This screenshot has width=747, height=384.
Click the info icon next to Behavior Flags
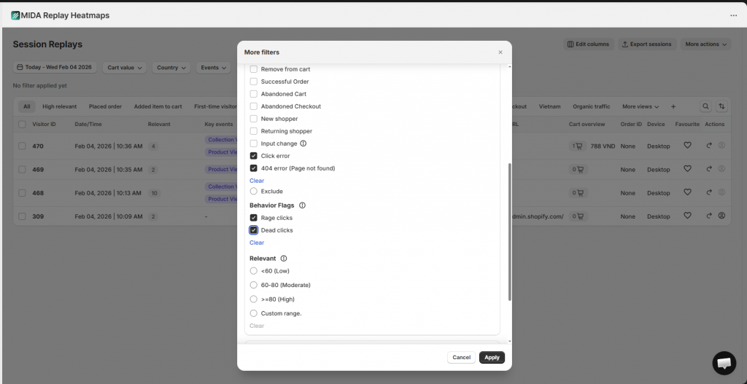(302, 205)
